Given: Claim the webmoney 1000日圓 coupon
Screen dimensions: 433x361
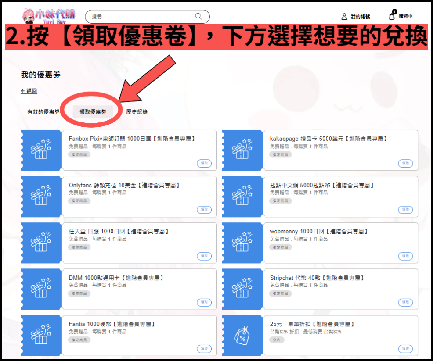Looking at the screenshot, I should (405, 256).
